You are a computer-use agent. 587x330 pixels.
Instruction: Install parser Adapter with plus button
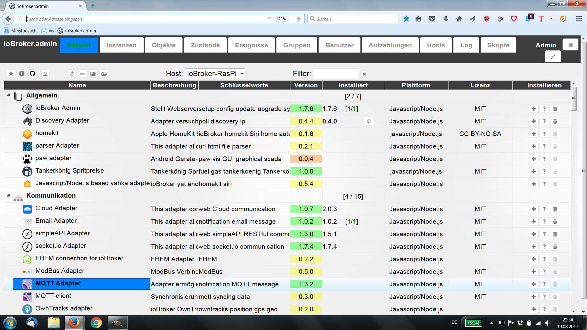533,146
